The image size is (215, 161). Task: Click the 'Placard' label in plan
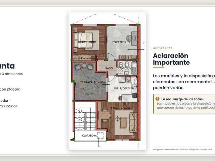pyautogui.click(x=86, y=58)
